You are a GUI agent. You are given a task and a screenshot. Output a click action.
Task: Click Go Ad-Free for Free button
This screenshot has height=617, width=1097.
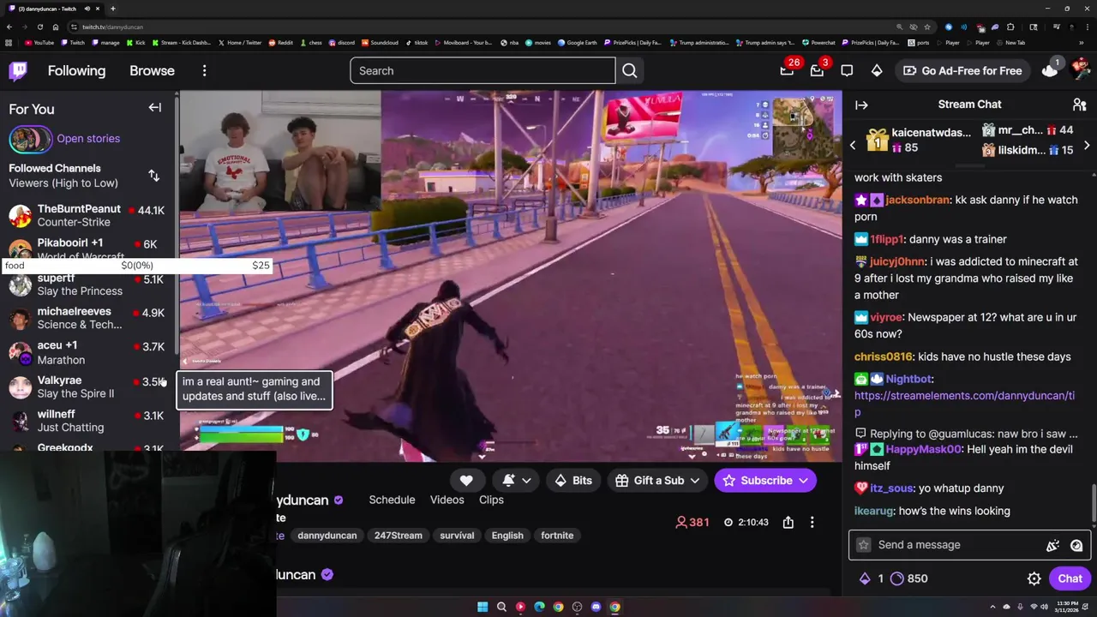click(x=962, y=70)
